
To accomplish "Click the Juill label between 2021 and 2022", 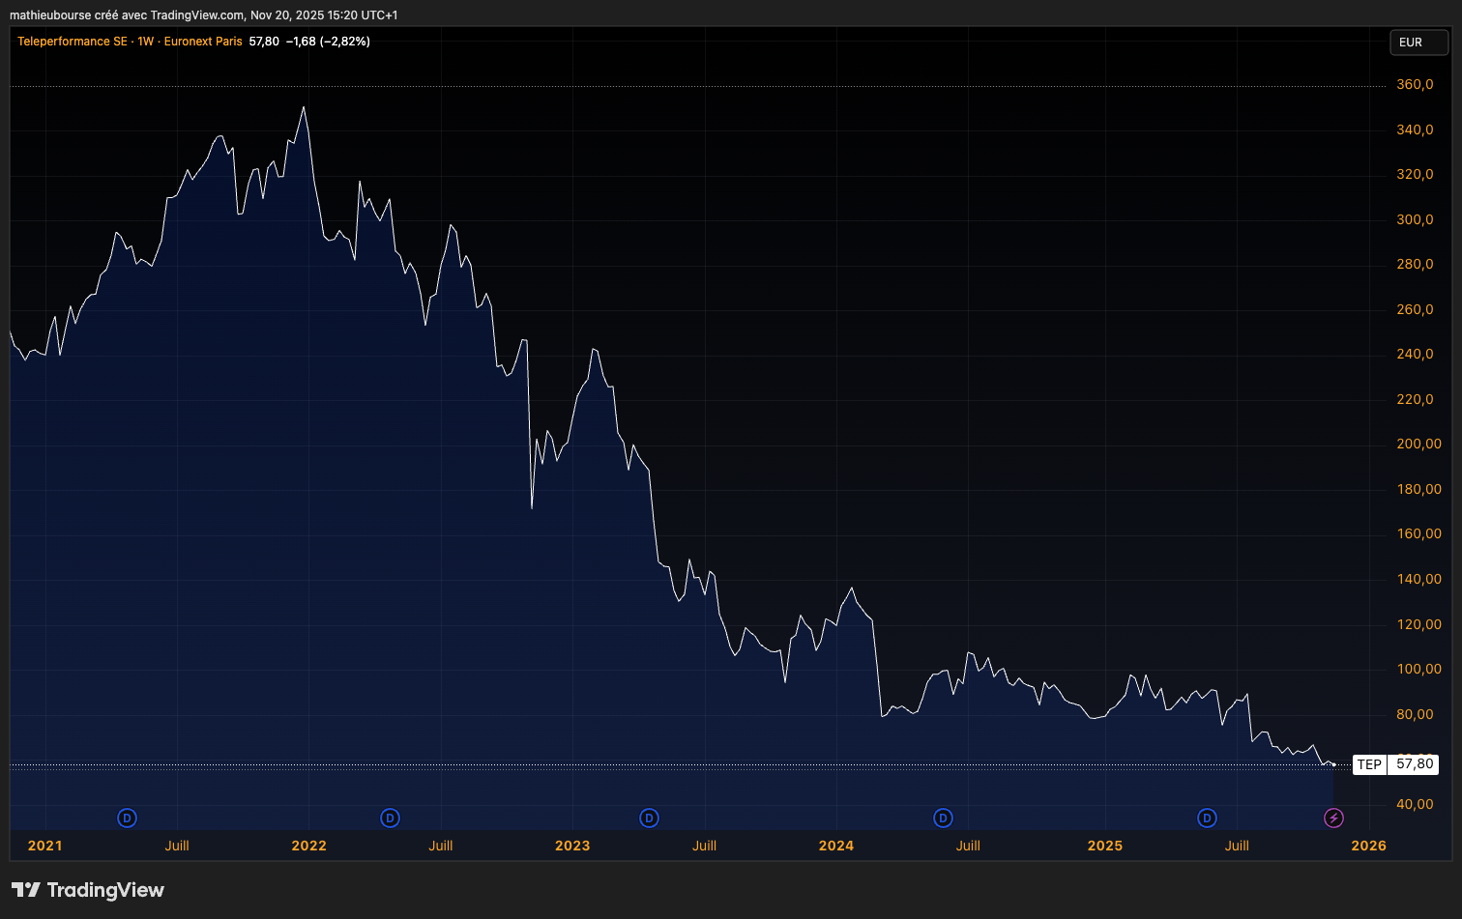I will click(x=177, y=846).
